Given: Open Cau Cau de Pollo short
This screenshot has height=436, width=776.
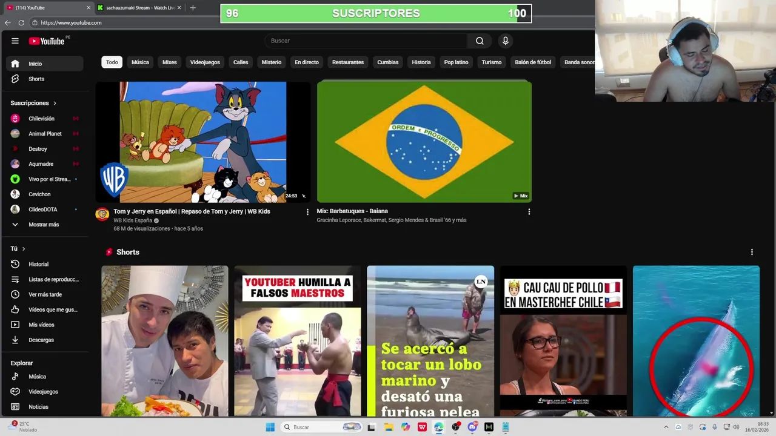Looking at the screenshot, I should [563, 341].
